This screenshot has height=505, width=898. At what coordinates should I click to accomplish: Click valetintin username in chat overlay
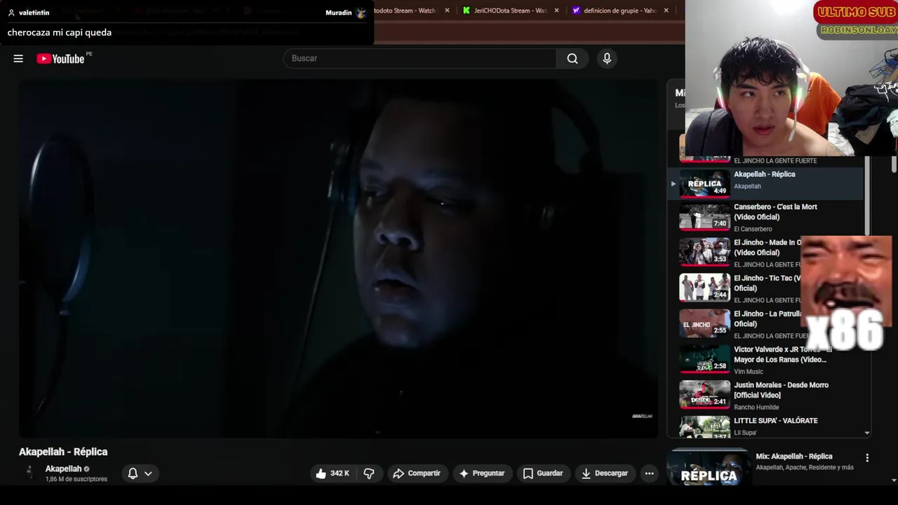[34, 13]
